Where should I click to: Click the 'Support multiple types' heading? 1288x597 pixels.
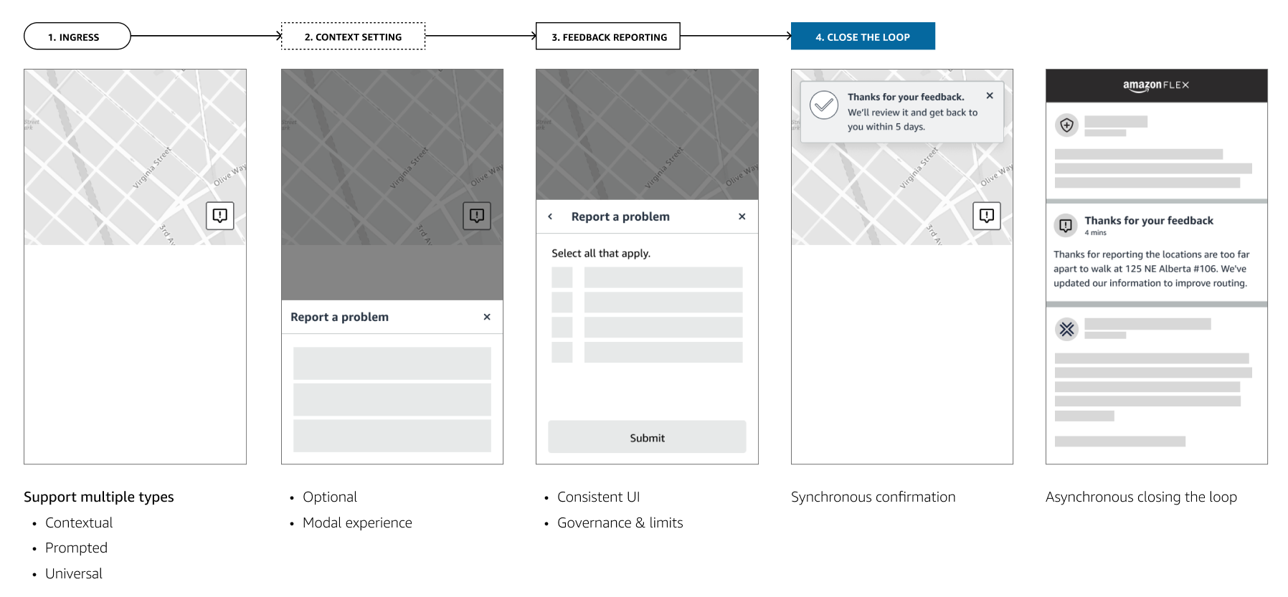tap(99, 497)
